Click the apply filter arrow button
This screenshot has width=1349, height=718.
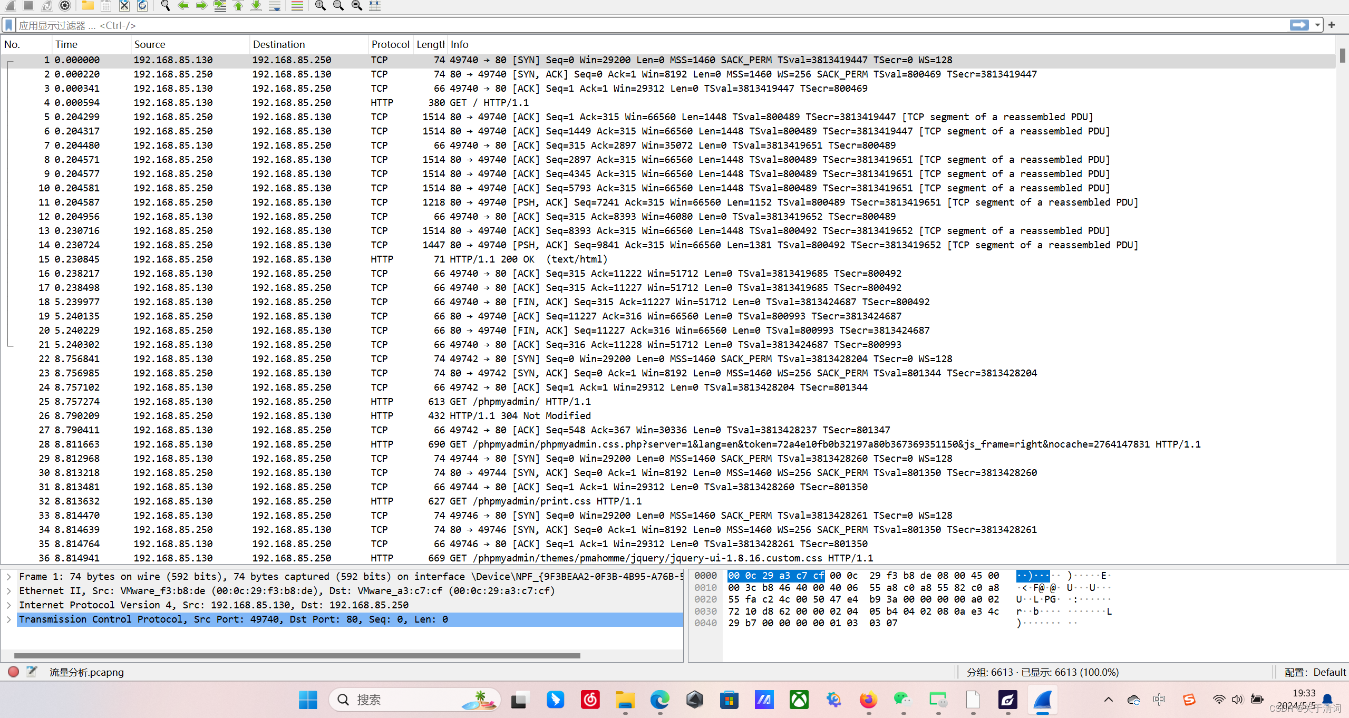click(1299, 25)
